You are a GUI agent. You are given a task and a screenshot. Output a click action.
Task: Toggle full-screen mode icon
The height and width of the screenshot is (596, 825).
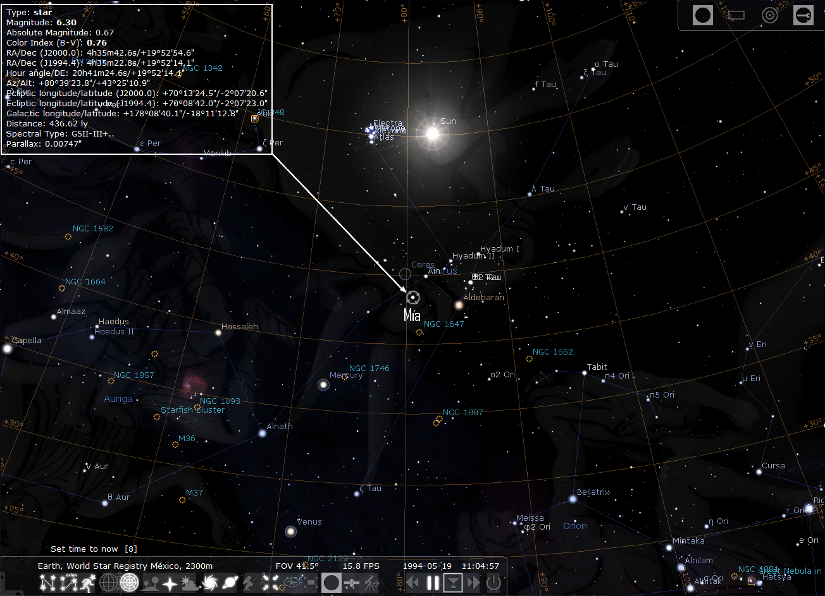tap(311, 583)
